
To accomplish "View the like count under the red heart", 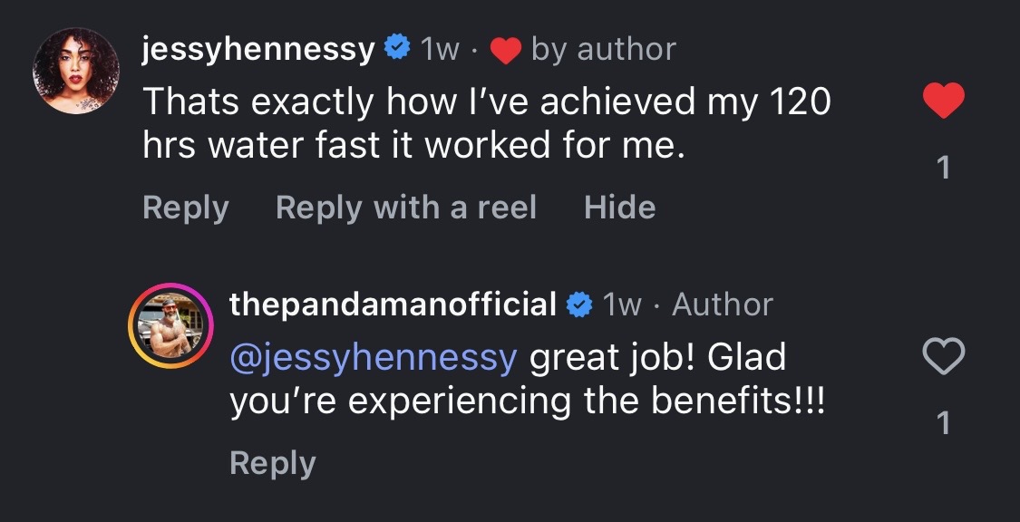I will pyautogui.click(x=943, y=168).
